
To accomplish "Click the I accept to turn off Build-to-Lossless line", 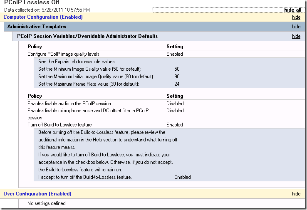I will pos(85,177).
